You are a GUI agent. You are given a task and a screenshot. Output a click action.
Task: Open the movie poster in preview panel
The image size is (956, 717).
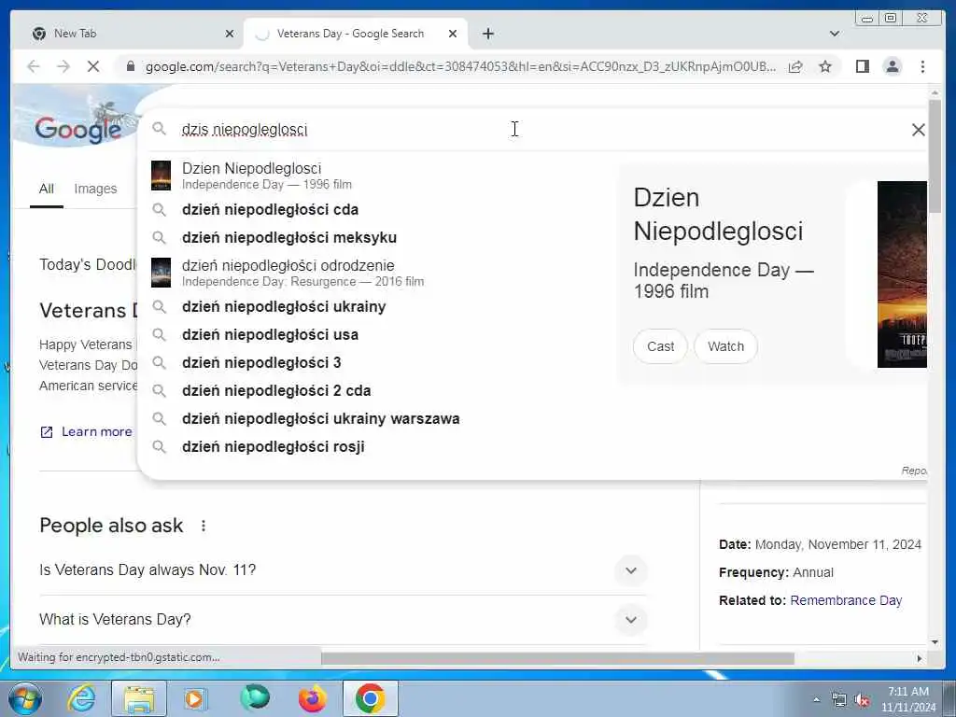tap(902, 274)
